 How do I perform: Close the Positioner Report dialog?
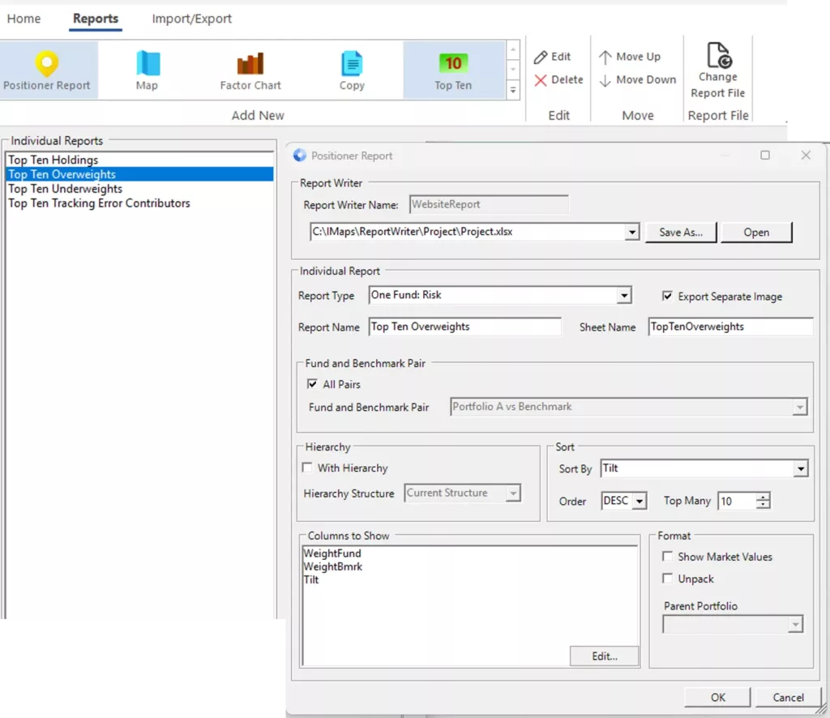806,155
